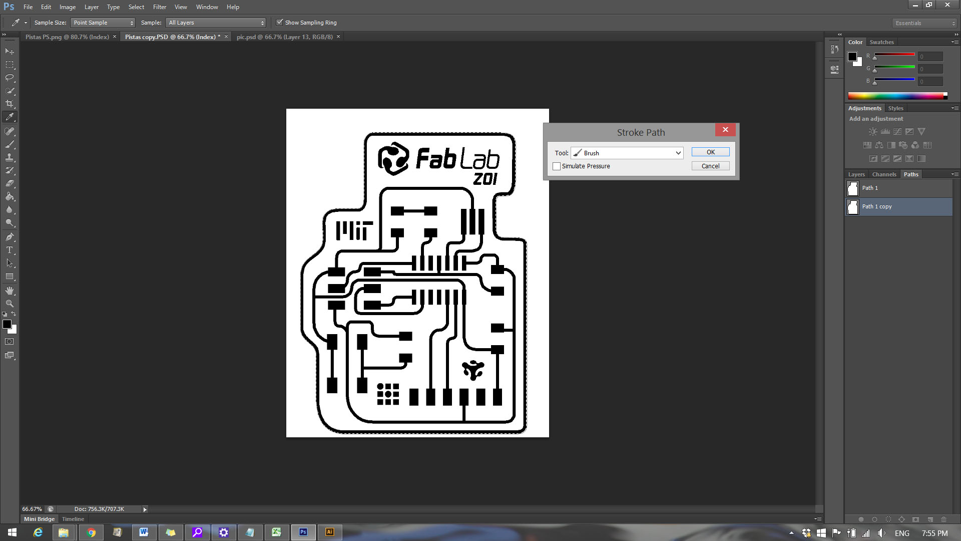Click the Color panel foreground swatch

point(852,57)
